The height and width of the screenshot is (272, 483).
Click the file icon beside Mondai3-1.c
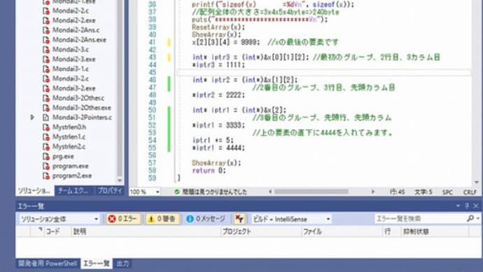tap(46, 69)
